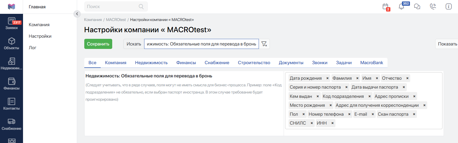Open the chat messages icon
458x143 pixels.
pyautogui.click(x=417, y=7)
